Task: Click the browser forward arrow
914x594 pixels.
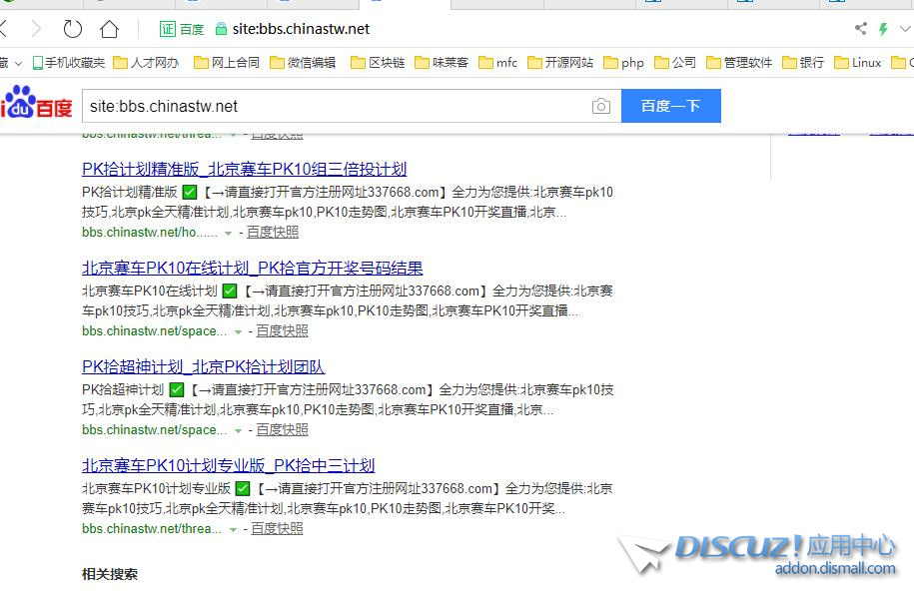Action: click(x=36, y=29)
